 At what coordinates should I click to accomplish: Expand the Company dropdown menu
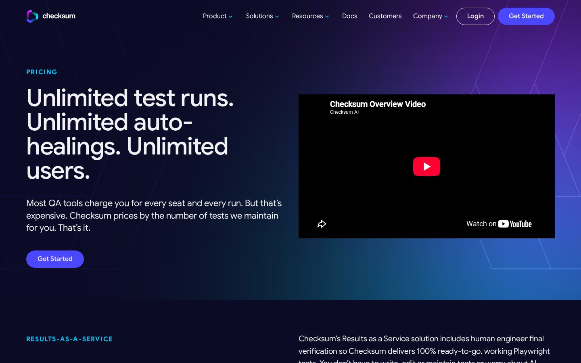431,16
